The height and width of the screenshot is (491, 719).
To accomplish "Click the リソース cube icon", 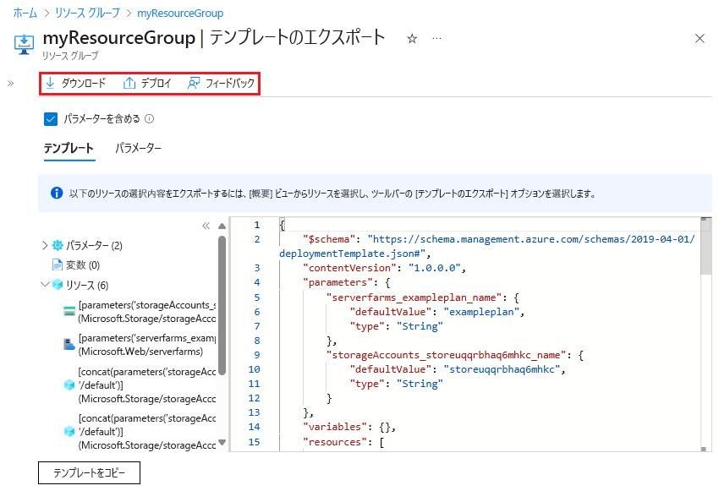I will click(58, 285).
